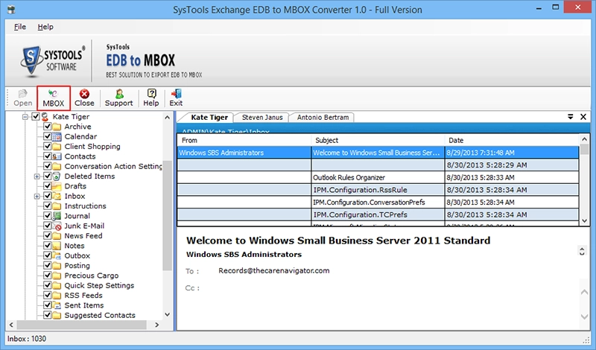Screen dimensions: 596x350
Task: Select the Deleted Items recycle icon
Action: coord(57,176)
